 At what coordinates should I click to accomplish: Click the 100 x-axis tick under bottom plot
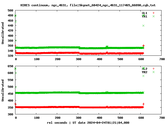[x=37, y=118]
